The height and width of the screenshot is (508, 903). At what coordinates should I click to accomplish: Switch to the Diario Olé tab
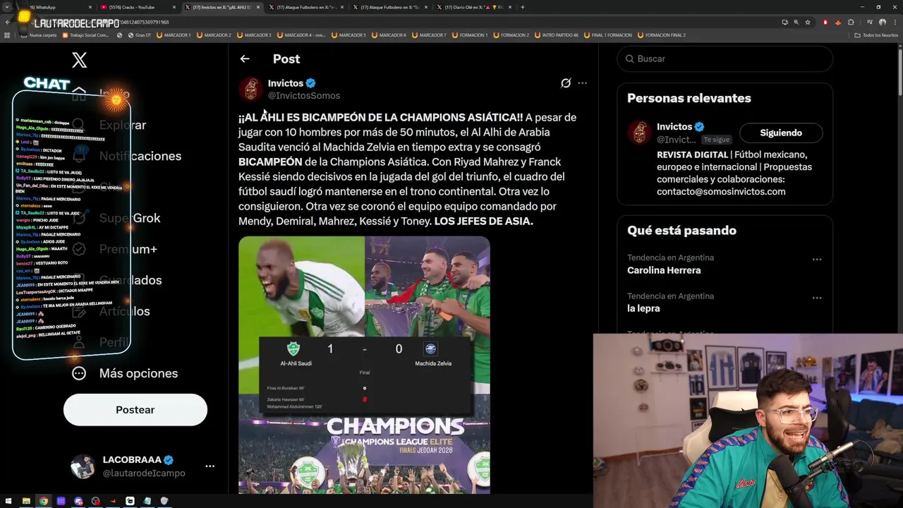pyautogui.click(x=473, y=7)
